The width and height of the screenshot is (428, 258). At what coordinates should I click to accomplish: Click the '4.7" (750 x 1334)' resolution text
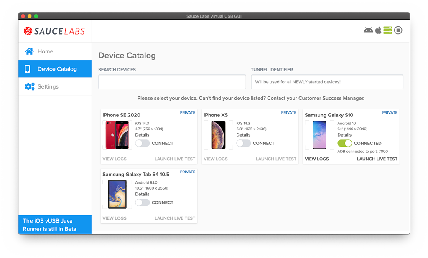(x=149, y=129)
